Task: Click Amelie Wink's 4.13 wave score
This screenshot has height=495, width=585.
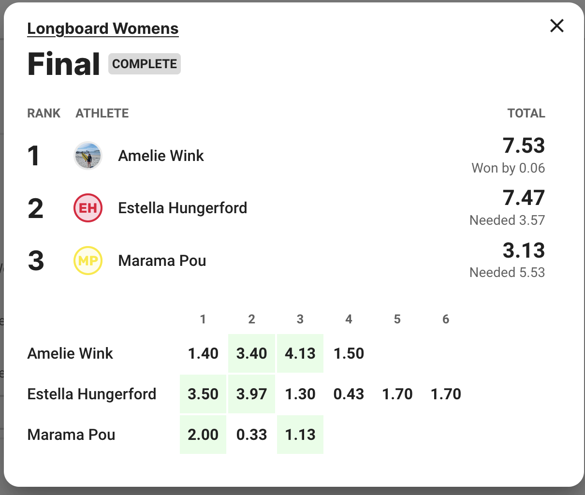Action: click(x=300, y=353)
